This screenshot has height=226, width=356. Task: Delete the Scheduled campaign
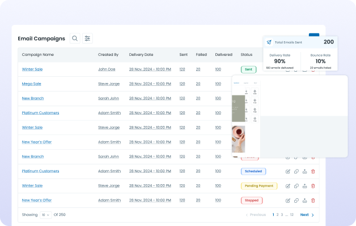[x=313, y=171]
